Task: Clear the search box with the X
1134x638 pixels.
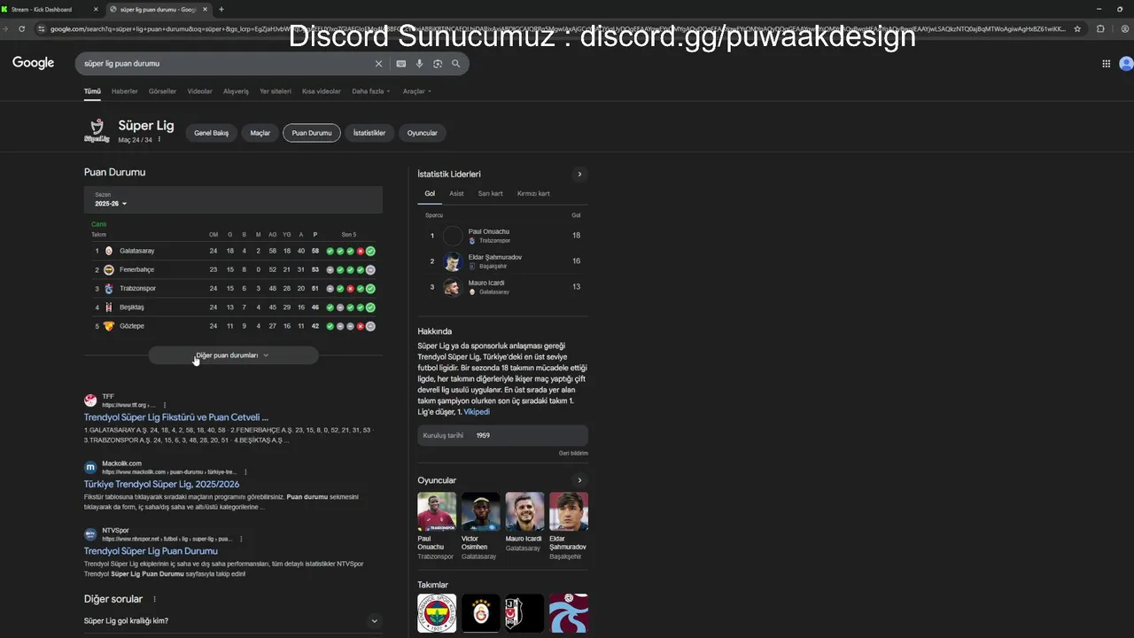Action: coord(378,64)
